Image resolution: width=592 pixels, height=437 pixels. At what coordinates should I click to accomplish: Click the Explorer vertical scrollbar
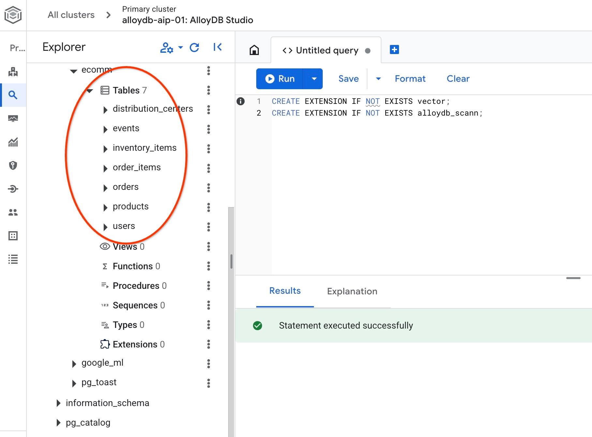click(x=231, y=261)
